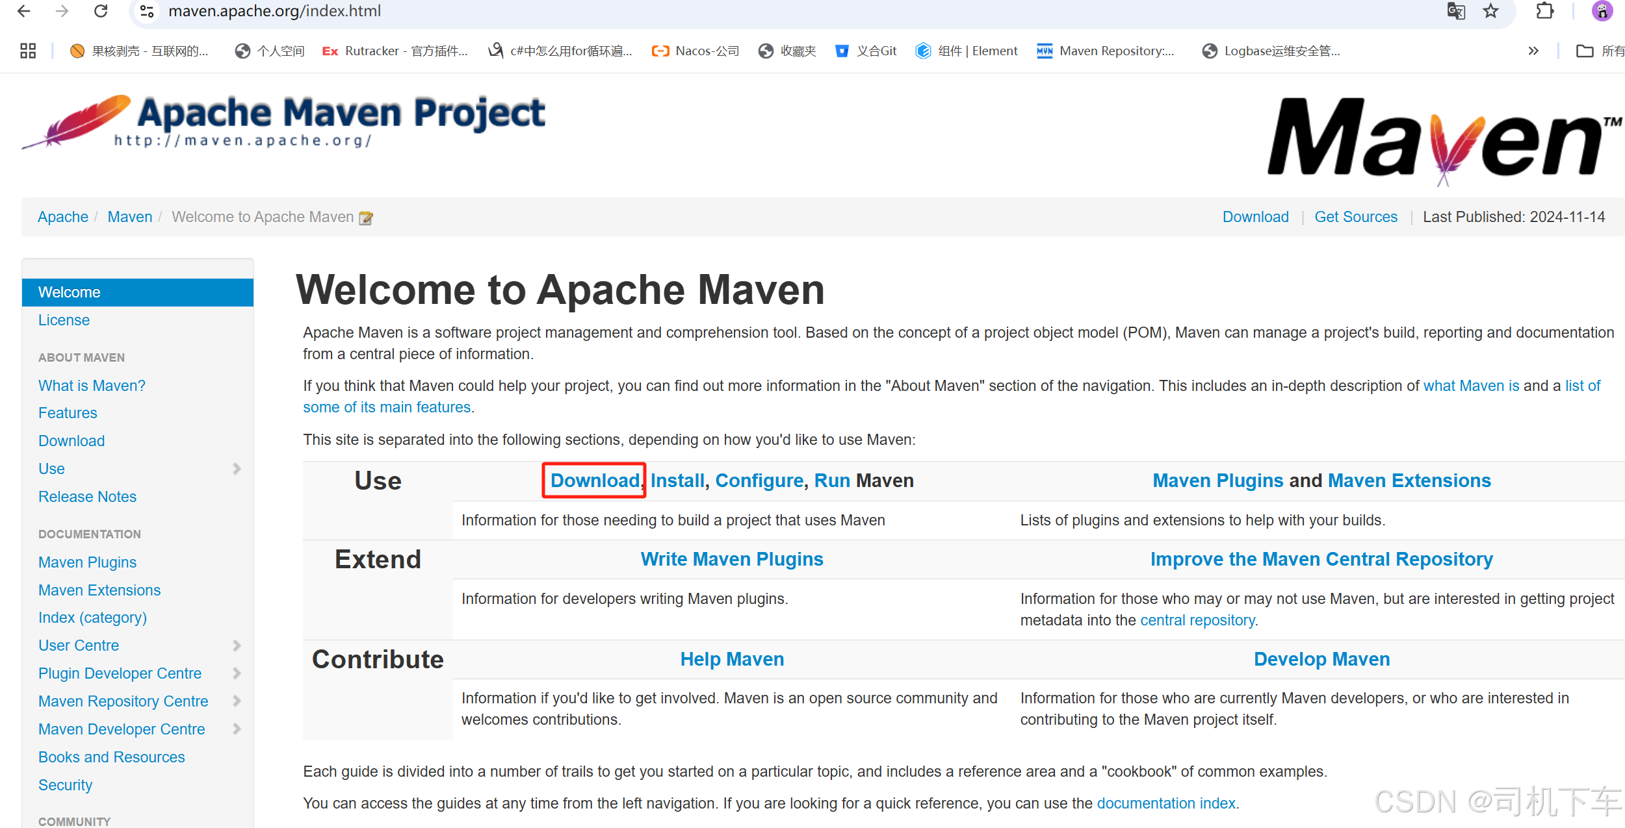Click the browser back arrow
The height and width of the screenshot is (828, 1625).
(x=24, y=11)
